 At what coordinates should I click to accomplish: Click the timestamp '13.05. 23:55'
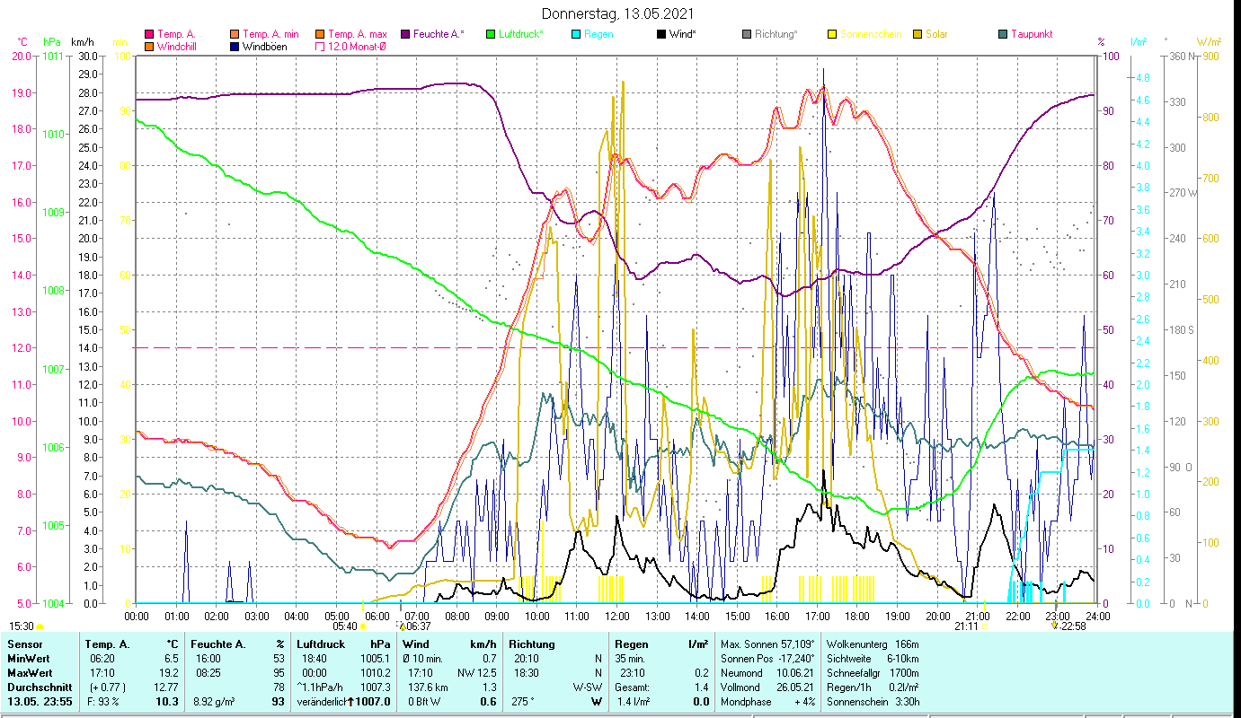coord(40,702)
